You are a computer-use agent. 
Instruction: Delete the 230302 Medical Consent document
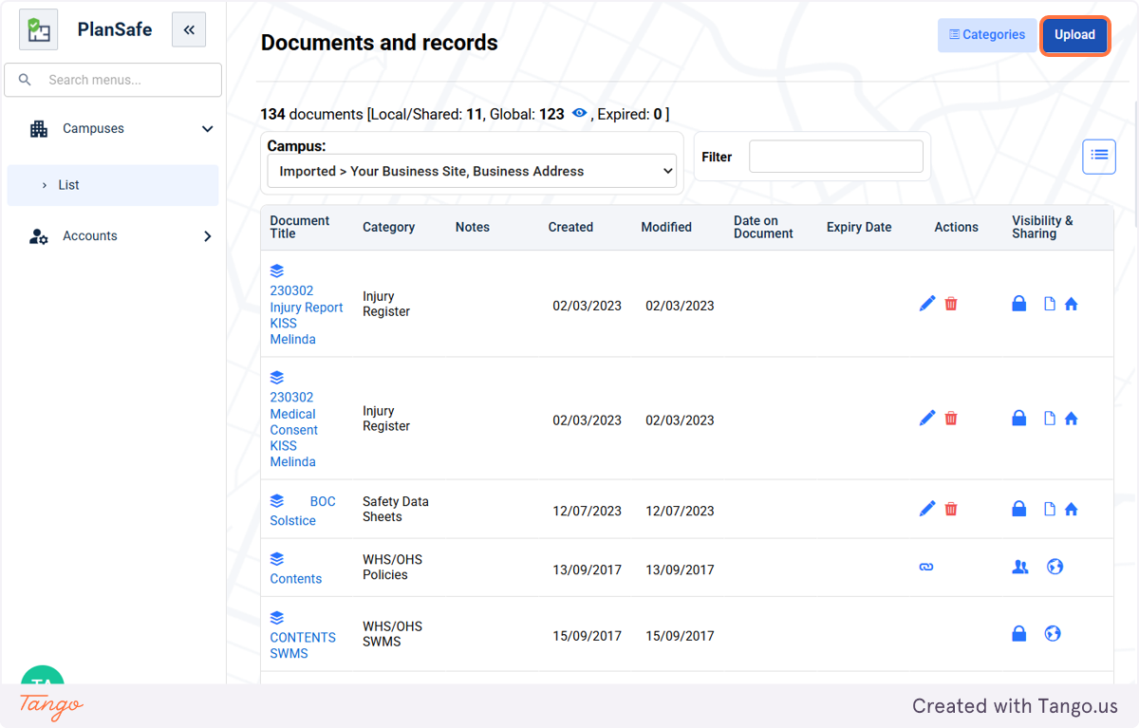point(951,418)
